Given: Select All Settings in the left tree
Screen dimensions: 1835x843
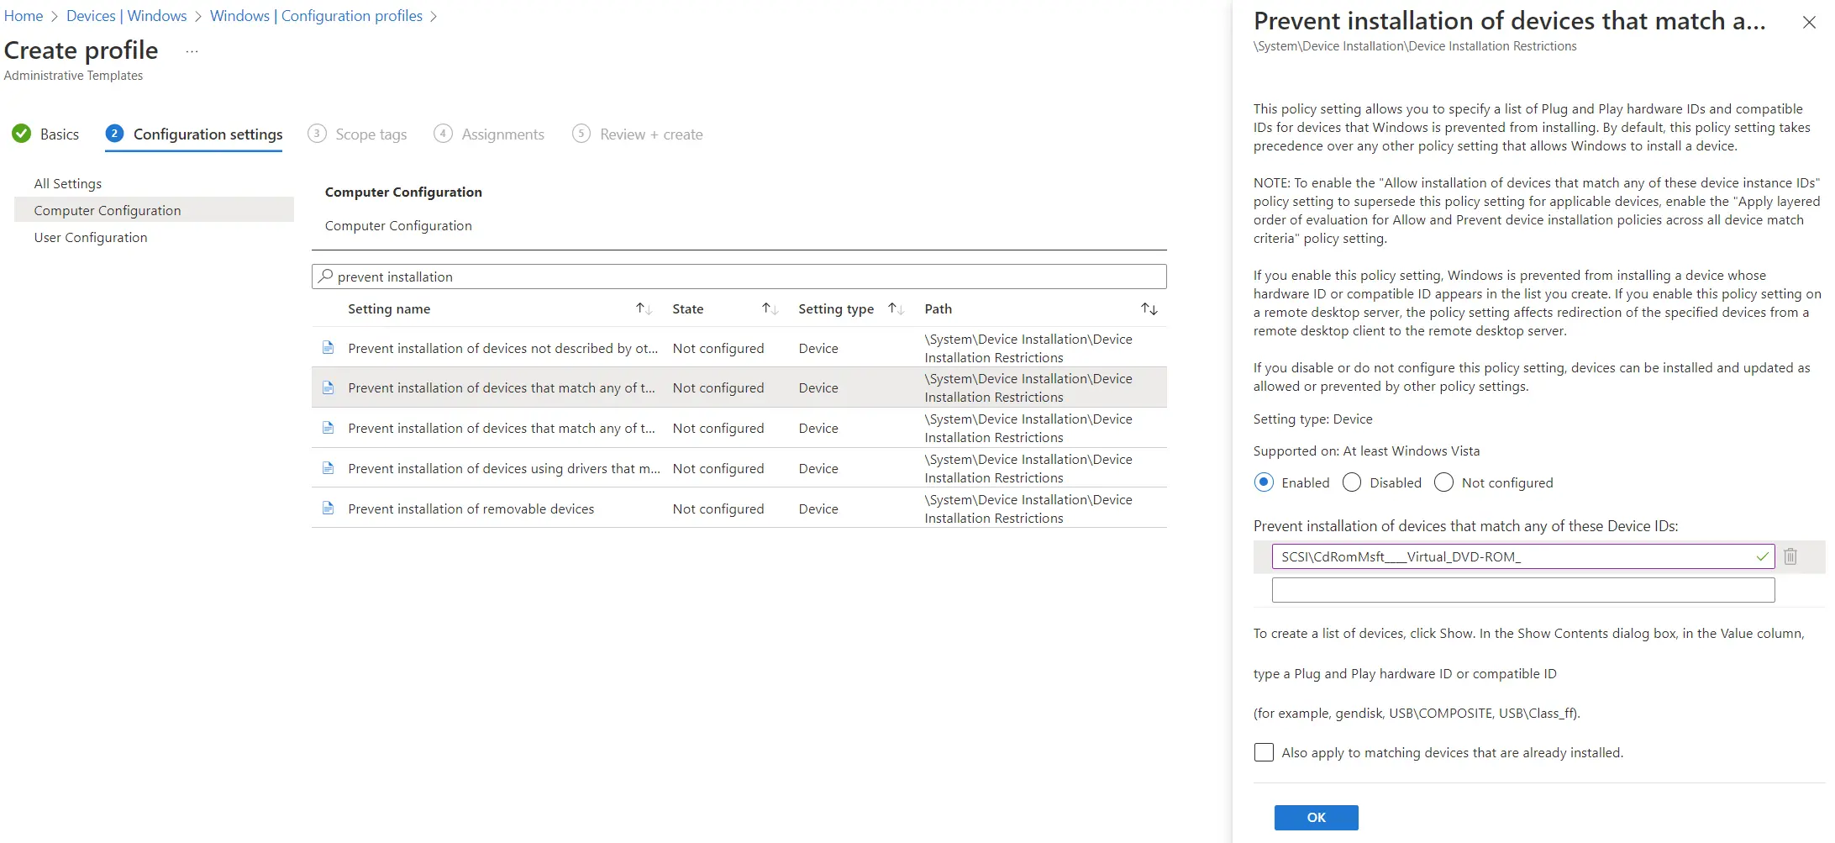Looking at the screenshot, I should pyautogui.click(x=68, y=184).
